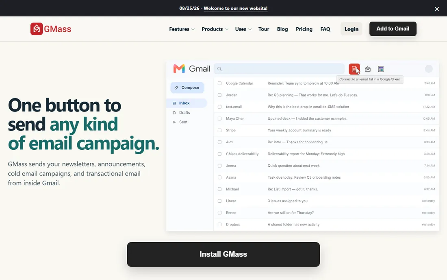This screenshot has height=280, width=447.
Task: Open the Tour page
Action: pos(264,29)
